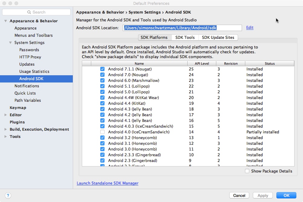
Task: Open the SDK Update Sites tab
Action: 218,37
